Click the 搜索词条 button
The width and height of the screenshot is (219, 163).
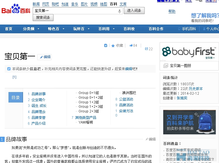[43, 18]
